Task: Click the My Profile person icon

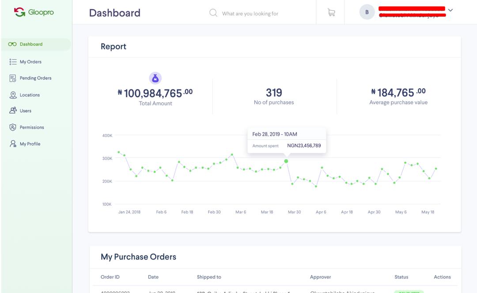Action: [x=13, y=144]
